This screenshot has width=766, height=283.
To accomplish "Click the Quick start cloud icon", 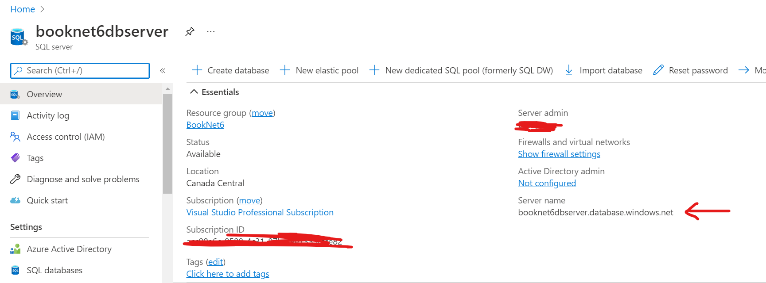I will [15, 200].
